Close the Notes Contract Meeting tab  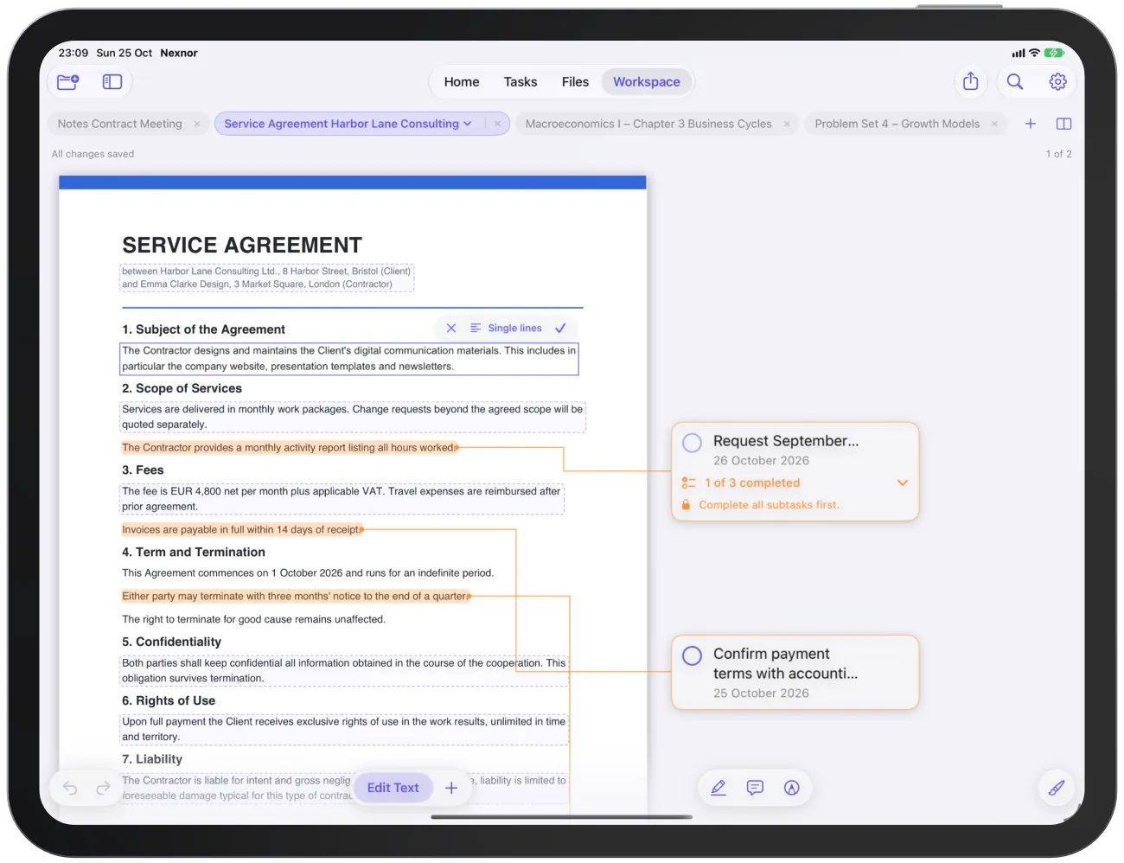(197, 124)
